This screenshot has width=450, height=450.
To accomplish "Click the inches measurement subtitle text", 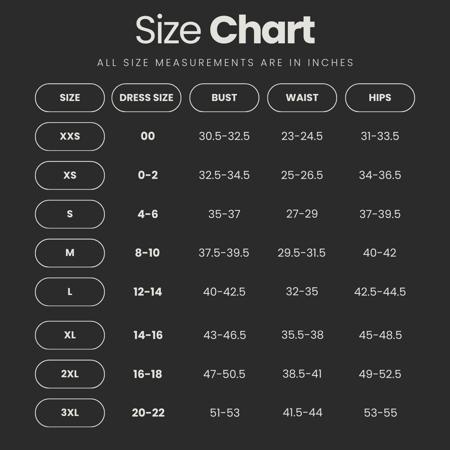I will (x=225, y=63).
